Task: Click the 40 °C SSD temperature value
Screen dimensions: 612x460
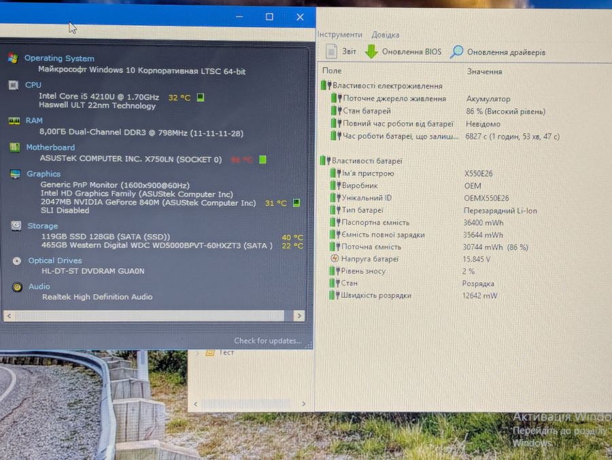Action: click(x=292, y=237)
